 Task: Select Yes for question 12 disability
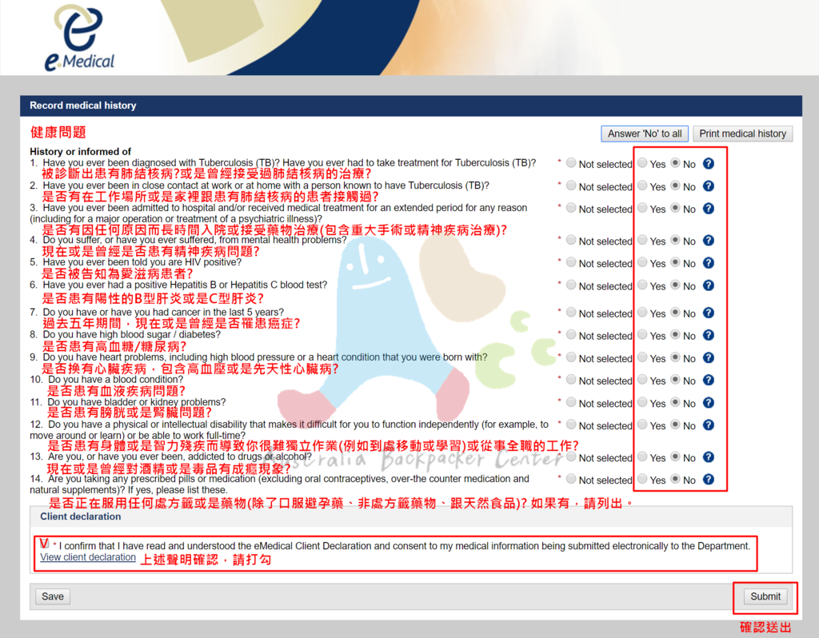tap(642, 425)
